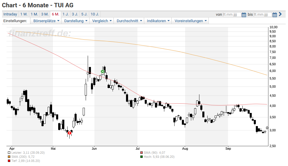Viewport: 288px width, 166px height.
Task: Click the orange SMA (200) legend swatch
Action: [9, 157]
